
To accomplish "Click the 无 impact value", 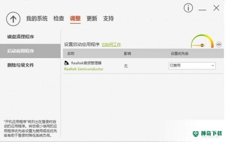I will coord(126,66).
